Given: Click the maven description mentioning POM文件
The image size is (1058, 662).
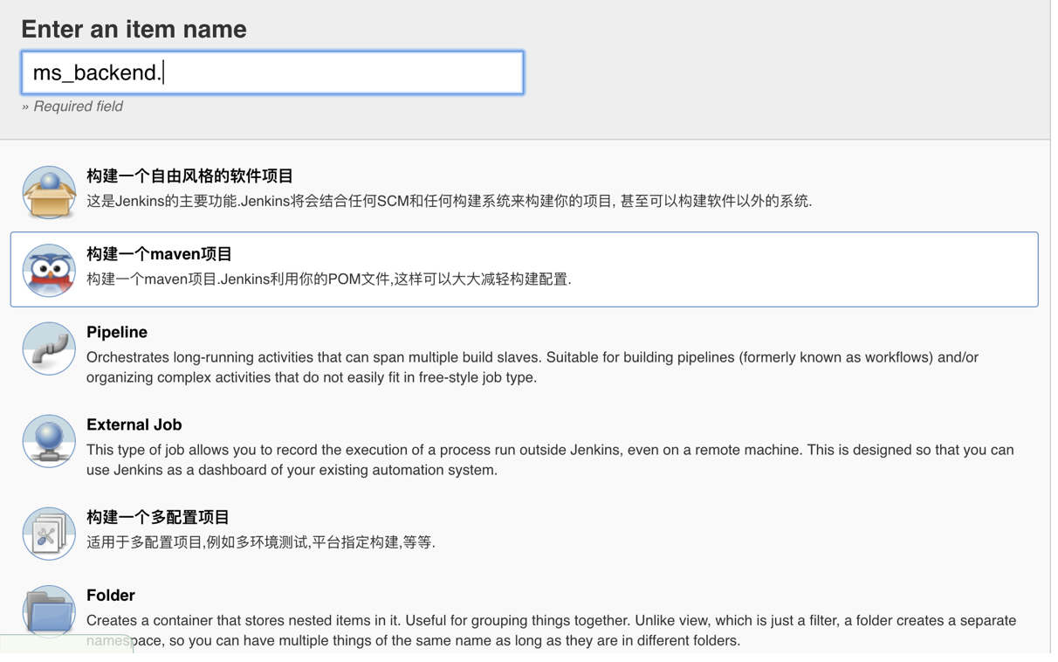Looking at the screenshot, I should tap(329, 279).
